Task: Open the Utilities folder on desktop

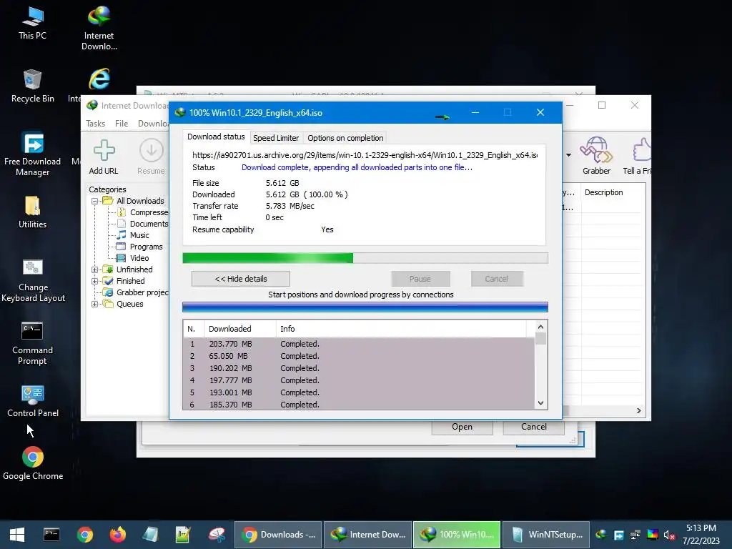Action: [x=32, y=212]
